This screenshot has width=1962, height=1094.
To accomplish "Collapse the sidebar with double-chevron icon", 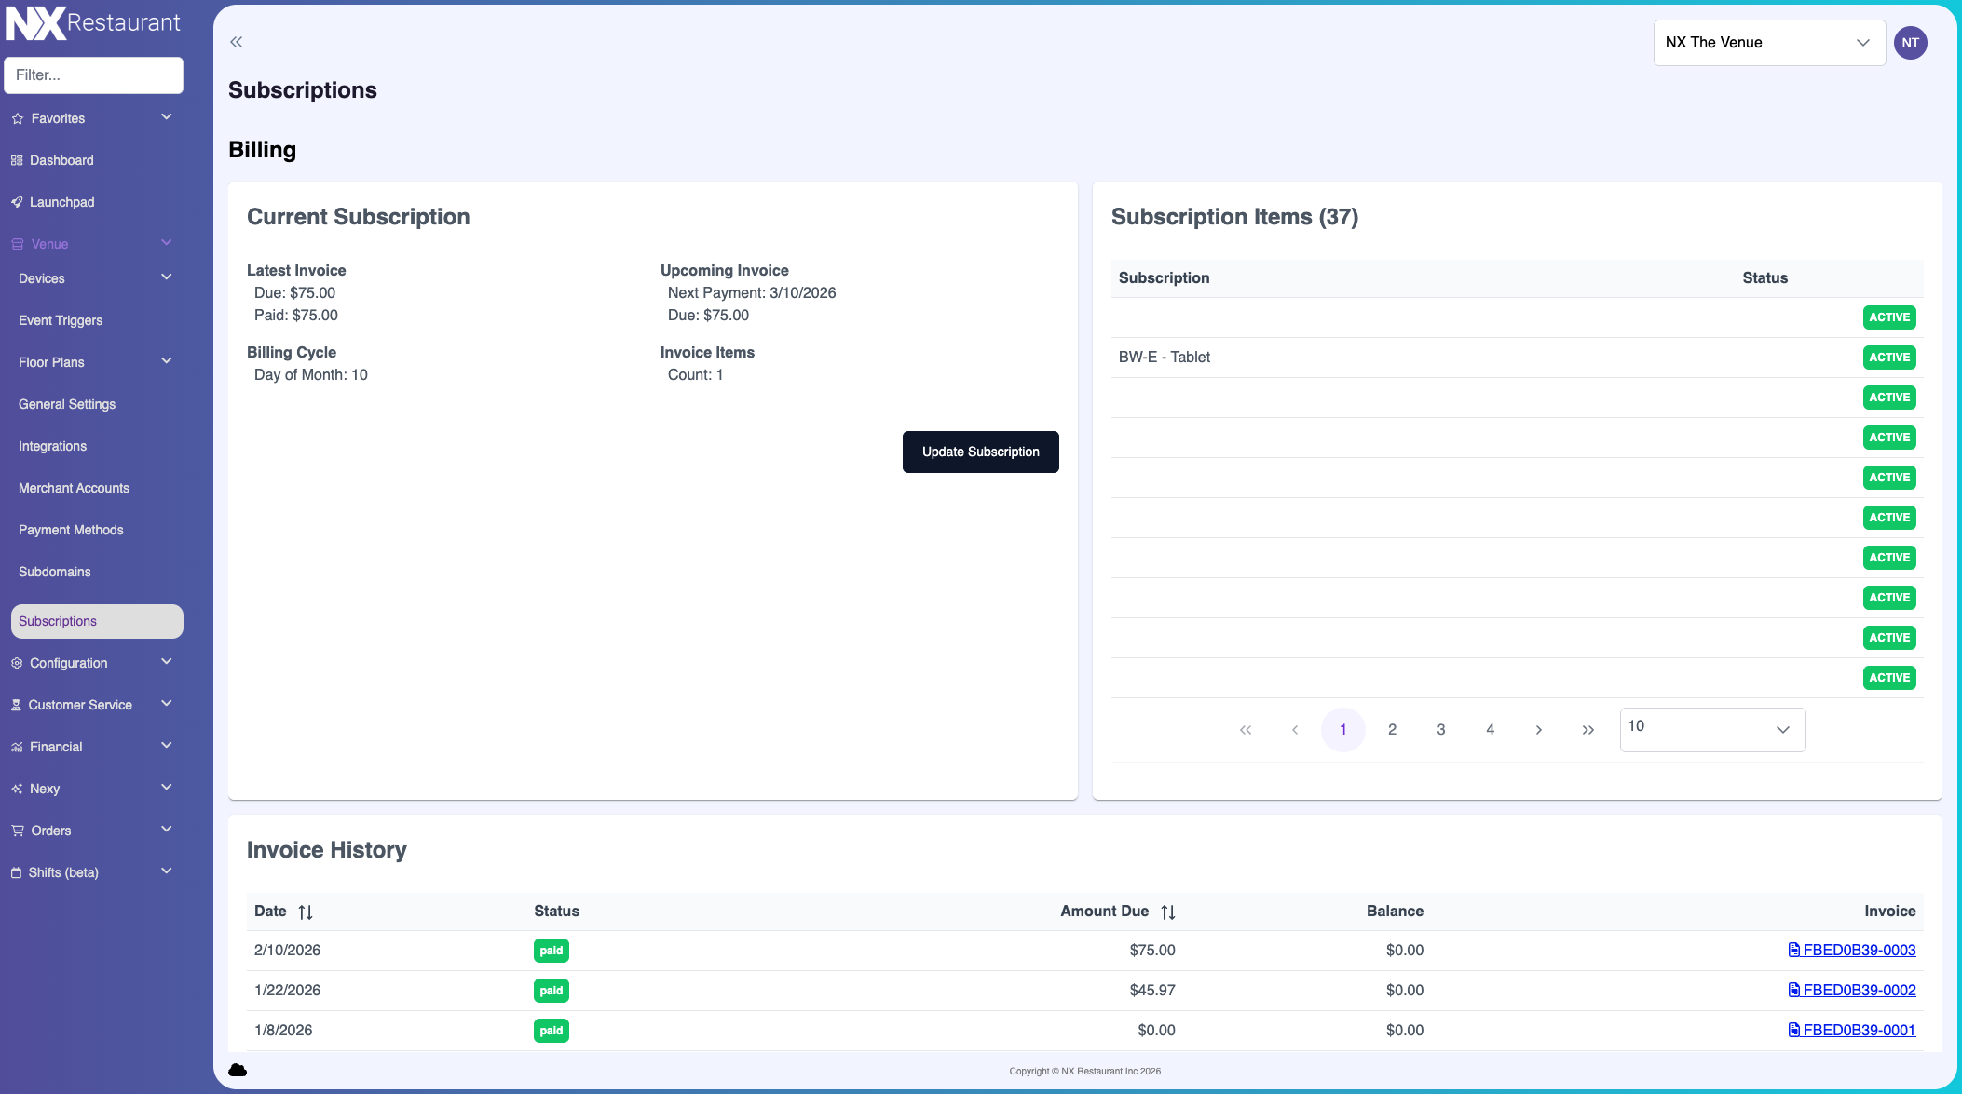I will pos(237,42).
